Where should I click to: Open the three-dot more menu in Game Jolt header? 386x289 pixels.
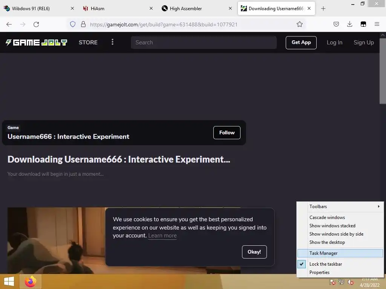tap(112, 42)
